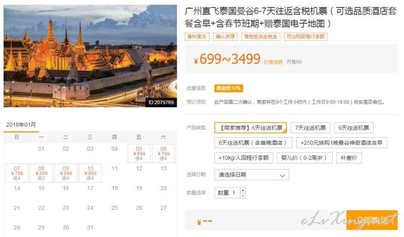The height and width of the screenshot is (237, 404).
Task: Select January 10 calendar date
Action: click(x=90, y=173)
